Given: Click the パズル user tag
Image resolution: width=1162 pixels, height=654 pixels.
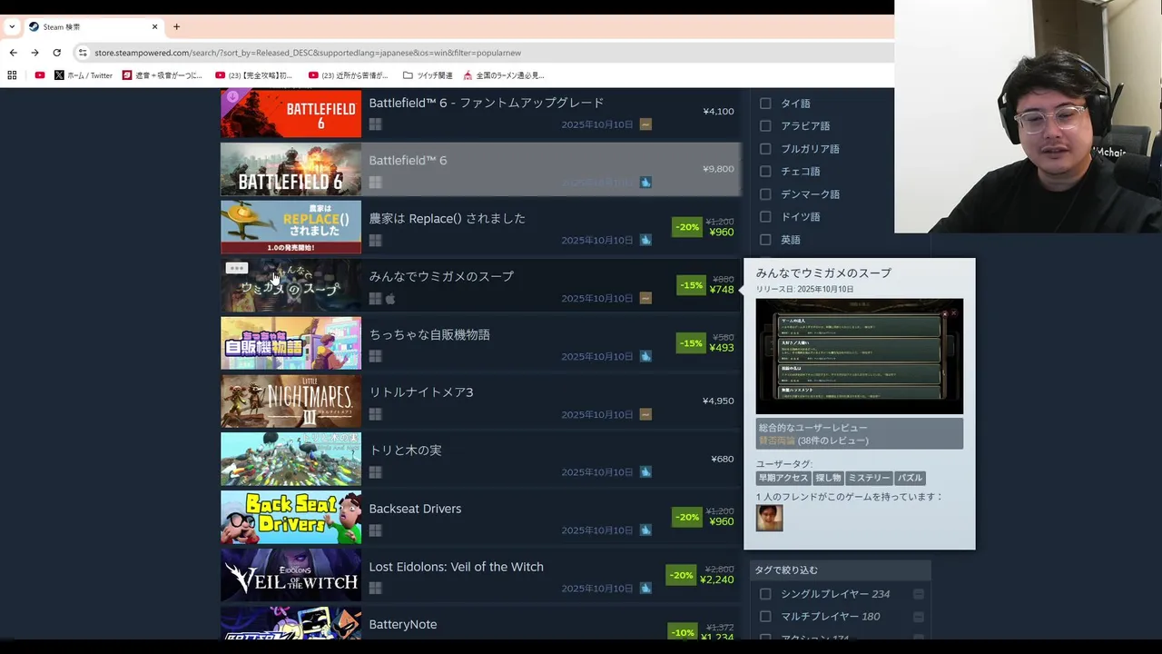Looking at the screenshot, I should pos(910,478).
